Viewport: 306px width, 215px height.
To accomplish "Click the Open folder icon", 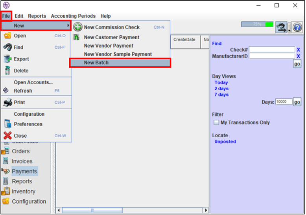I will (x=7, y=36).
